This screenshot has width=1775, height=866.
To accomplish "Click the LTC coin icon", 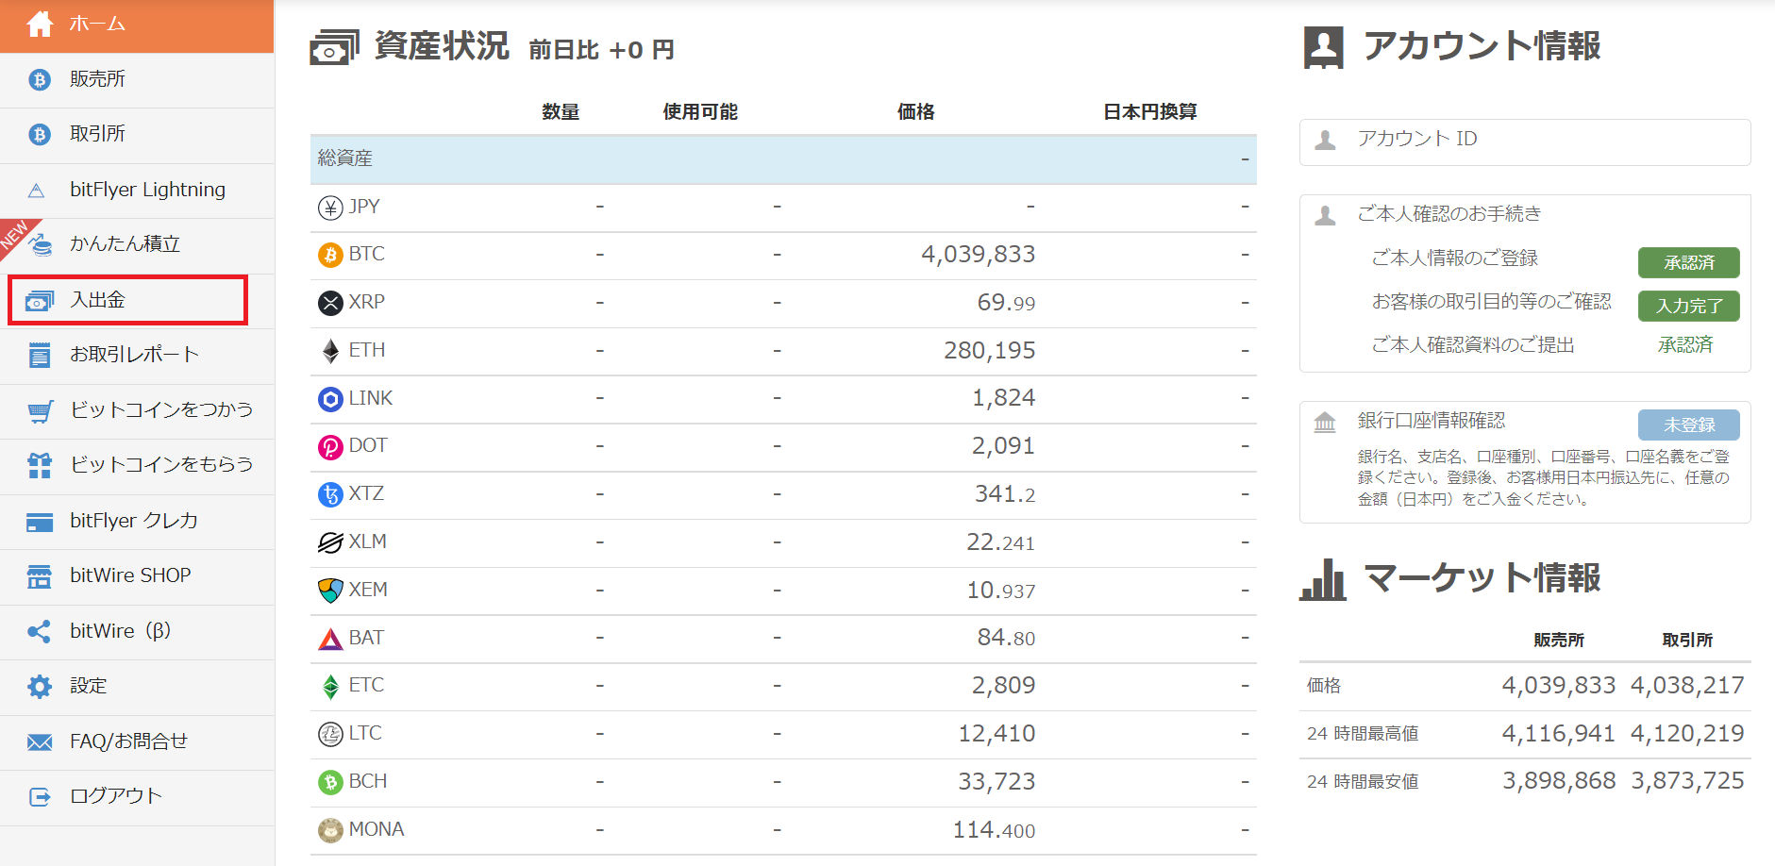I will [330, 734].
